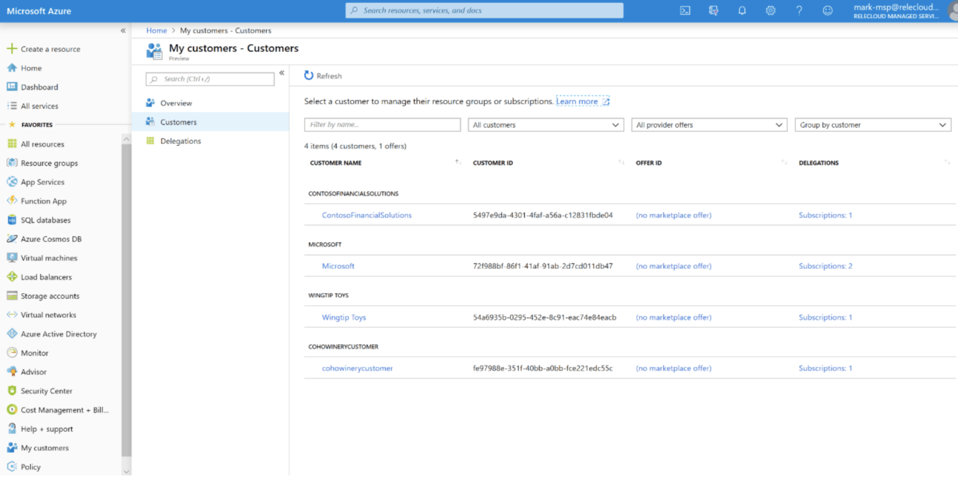Image resolution: width=958 pixels, height=478 pixels.
Task: Click the notifications bell icon
Action: click(742, 11)
